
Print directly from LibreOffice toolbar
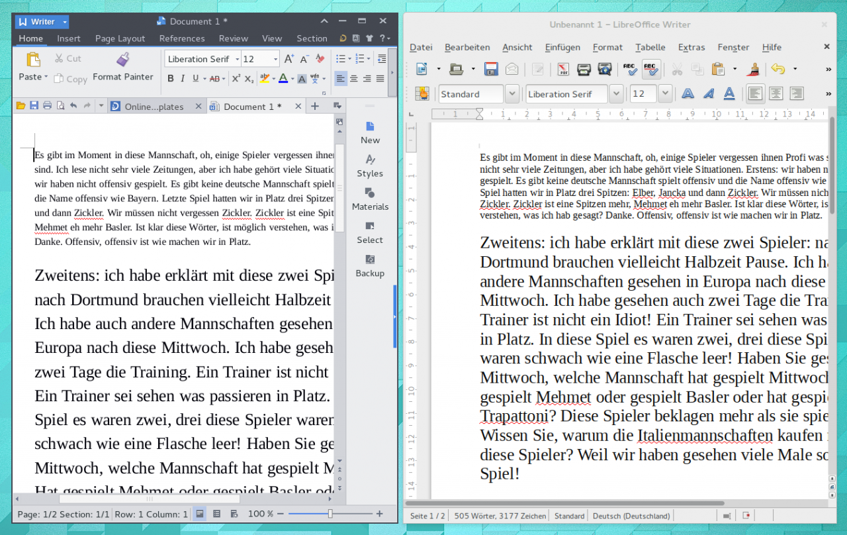coord(584,69)
